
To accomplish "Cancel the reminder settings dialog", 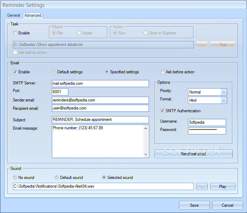I will pos(228,205).
